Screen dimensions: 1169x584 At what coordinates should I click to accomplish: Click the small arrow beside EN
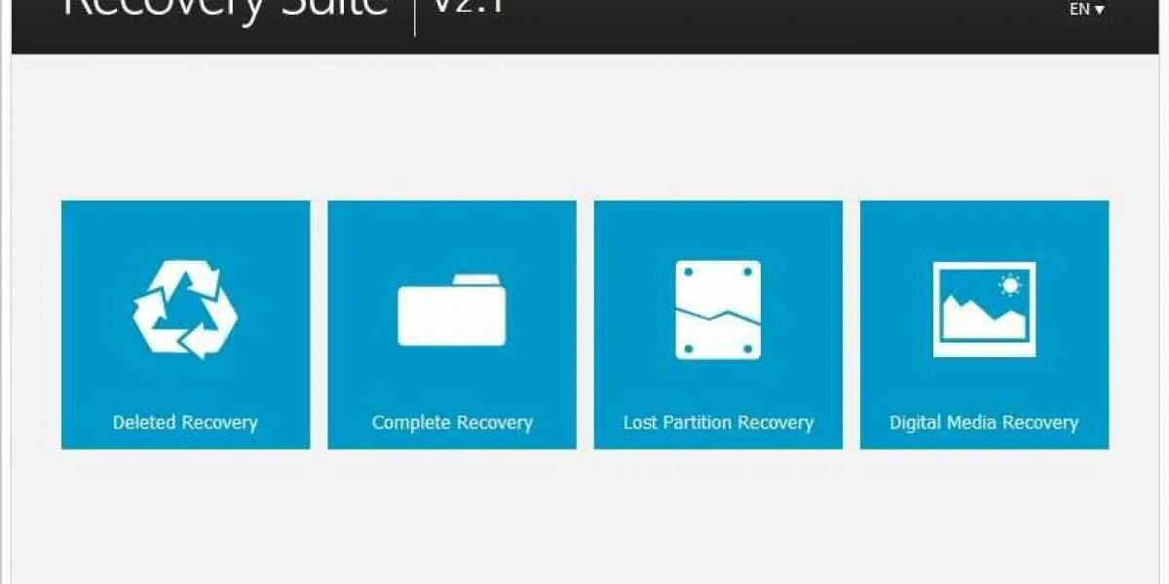point(1099,10)
